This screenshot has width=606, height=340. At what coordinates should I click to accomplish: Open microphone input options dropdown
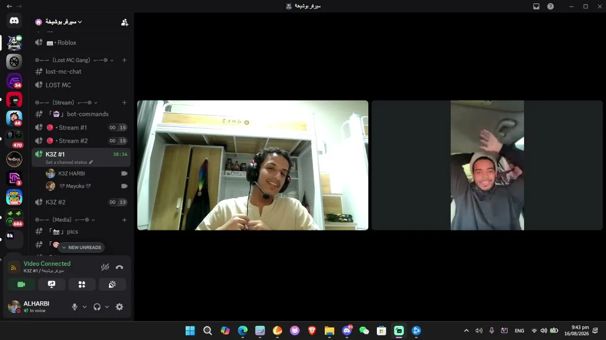[85, 307]
